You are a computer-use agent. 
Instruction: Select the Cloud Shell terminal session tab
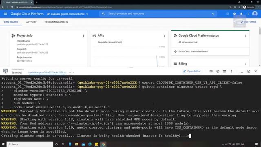click(x=45, y=72)
